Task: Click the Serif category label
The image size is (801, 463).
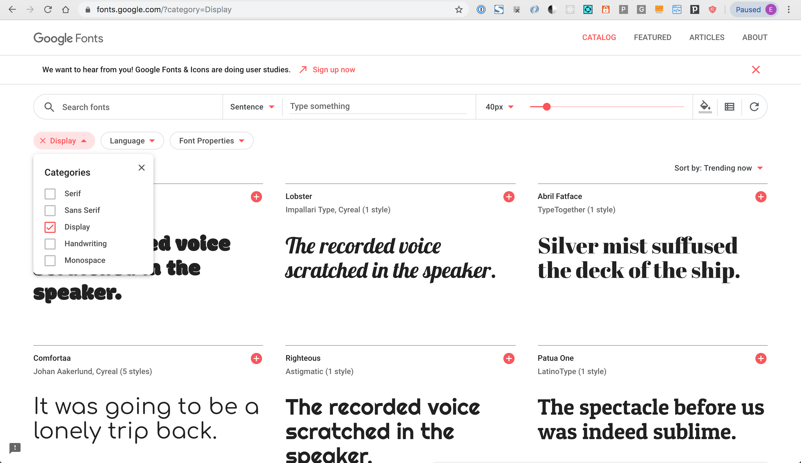Action: point(73,194)
